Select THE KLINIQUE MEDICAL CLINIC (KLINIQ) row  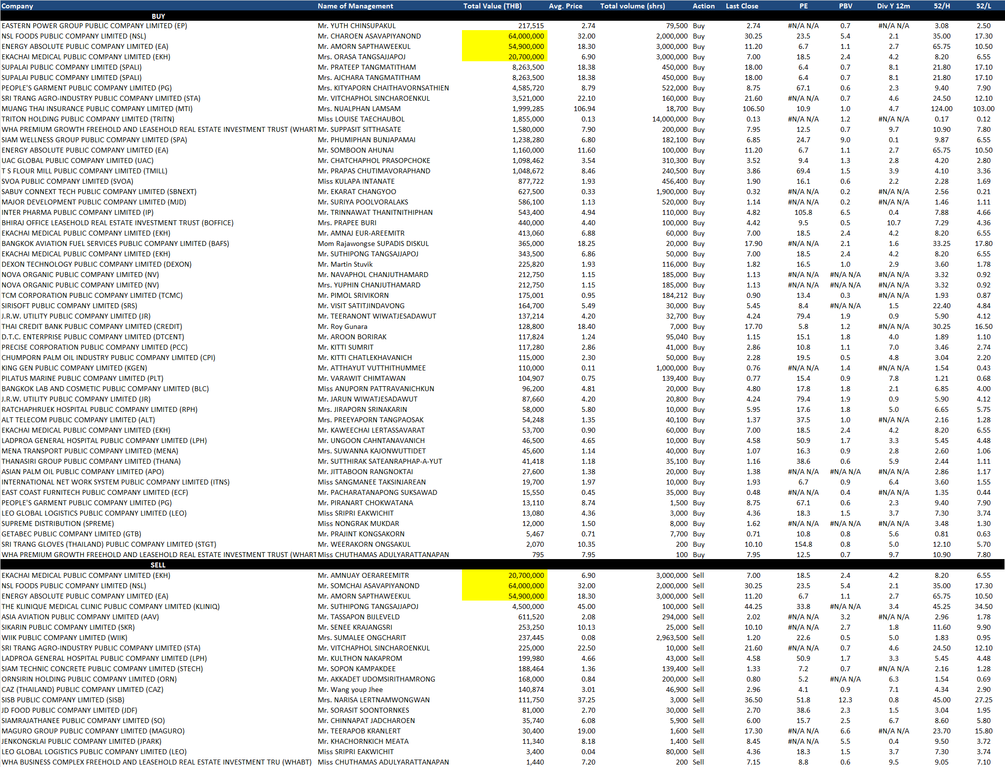[111, 606]
